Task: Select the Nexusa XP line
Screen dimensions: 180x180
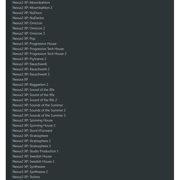Action: [x=20, y=79]
